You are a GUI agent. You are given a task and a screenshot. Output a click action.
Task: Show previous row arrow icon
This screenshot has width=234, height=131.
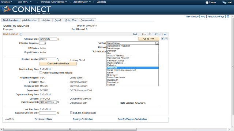click(150, 34)
